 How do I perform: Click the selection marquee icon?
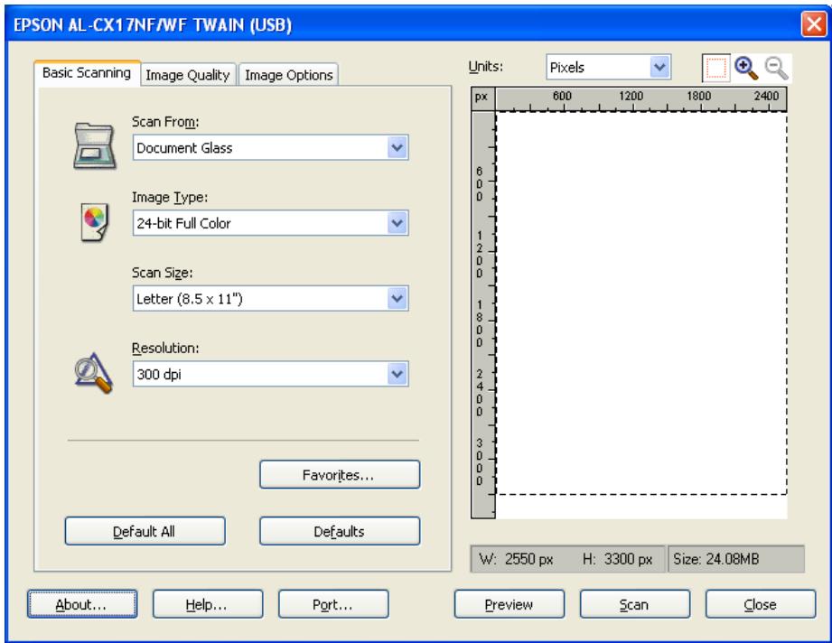(x=715, y=68)
